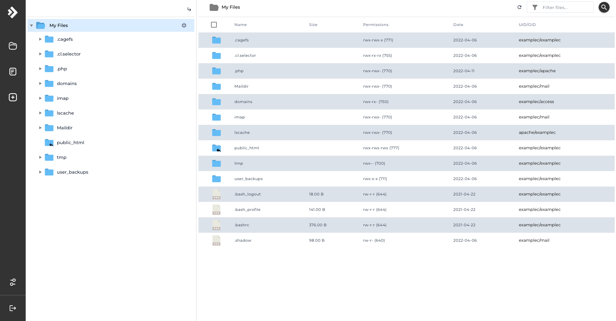Click the logout icon at bottom left
This screenshot has height=321, width=616.
(13, 308)
